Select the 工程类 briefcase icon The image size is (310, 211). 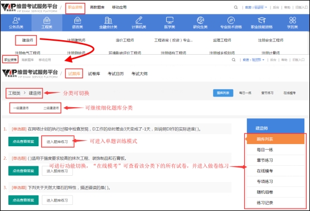coord(47,20)
